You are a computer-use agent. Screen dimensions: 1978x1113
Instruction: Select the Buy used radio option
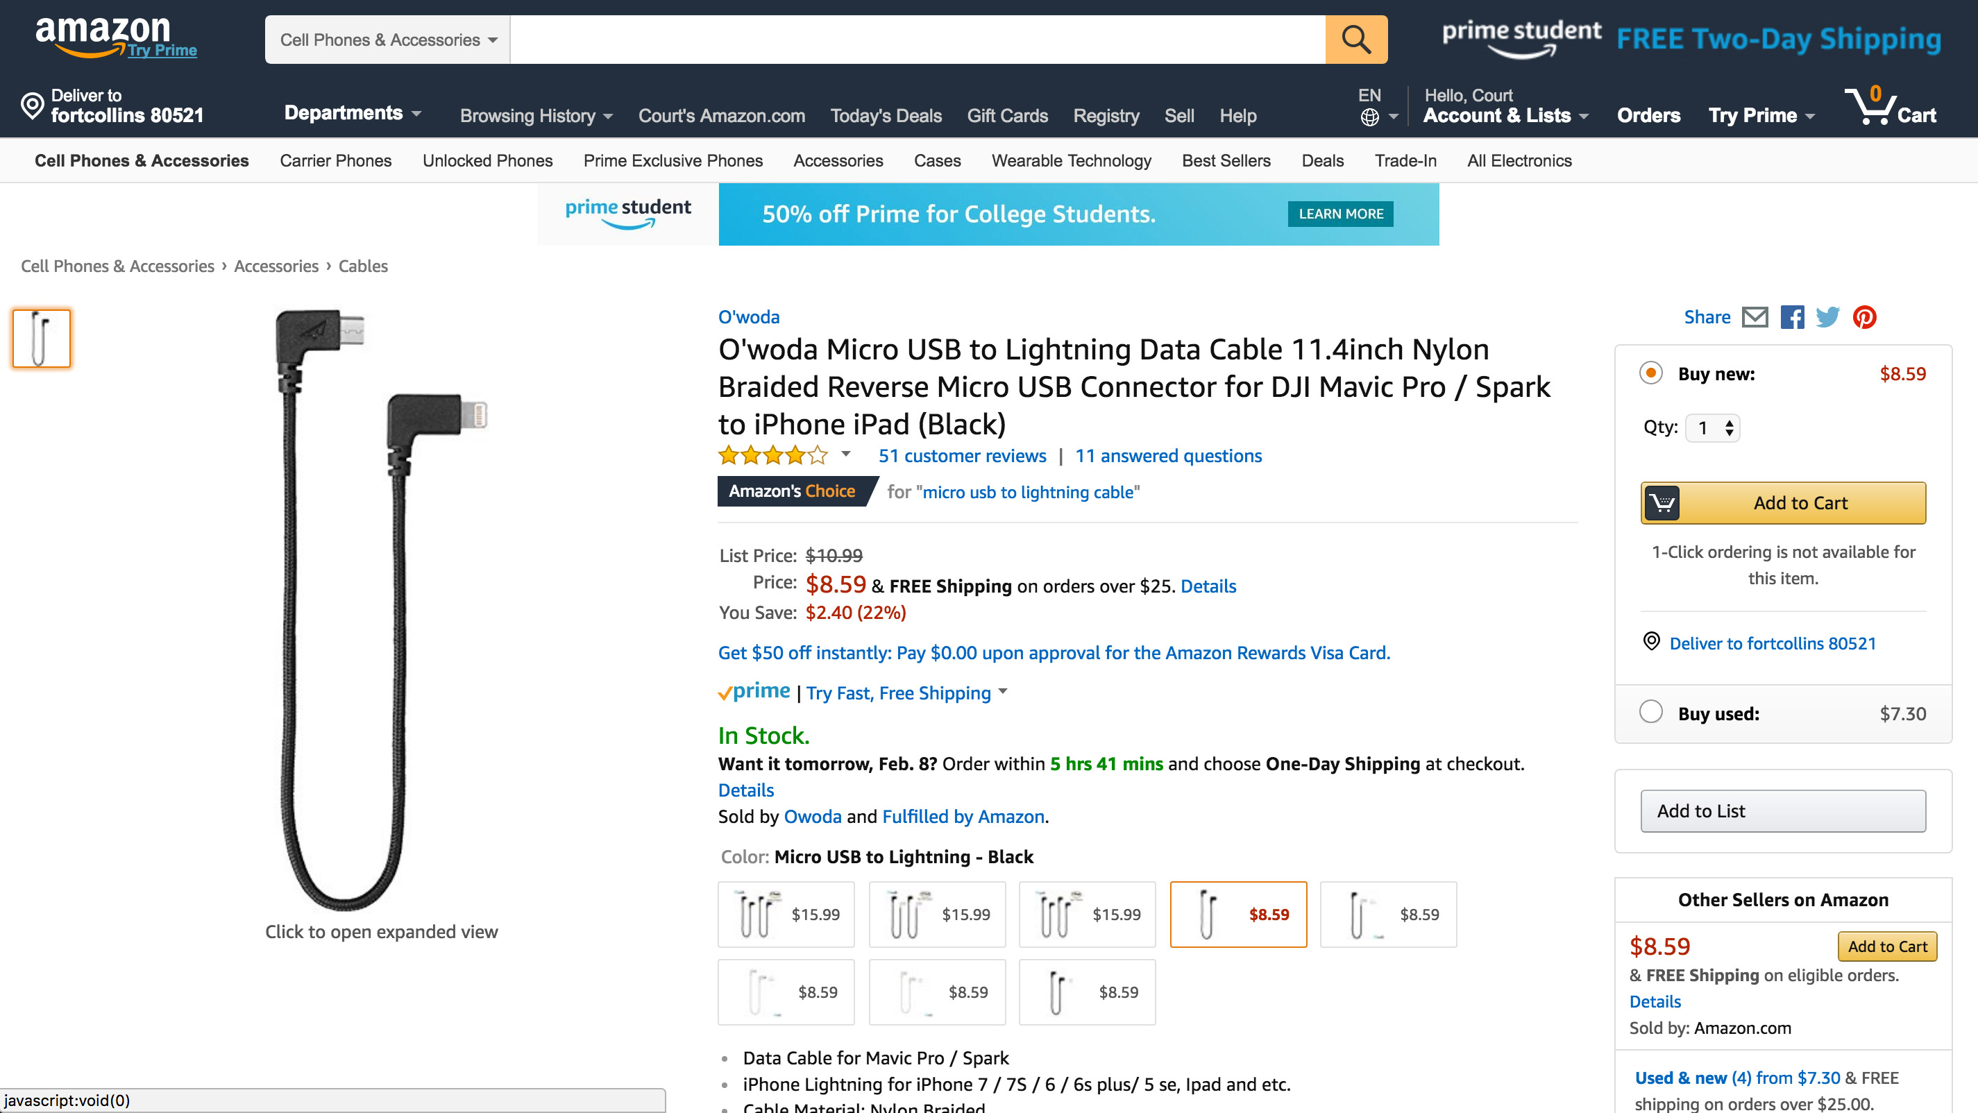pos(1651,713)
